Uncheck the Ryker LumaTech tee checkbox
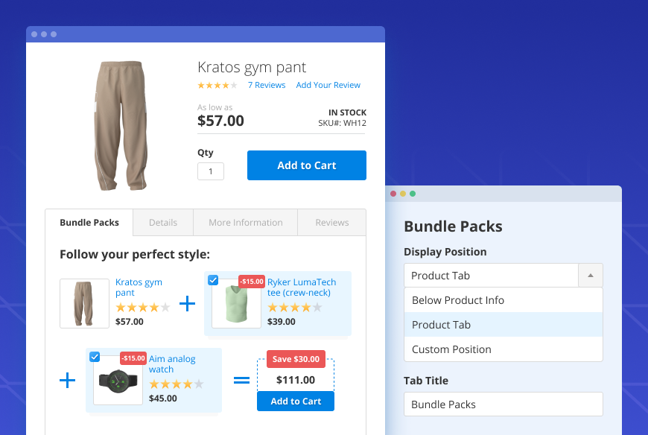 tap(214, 280)
